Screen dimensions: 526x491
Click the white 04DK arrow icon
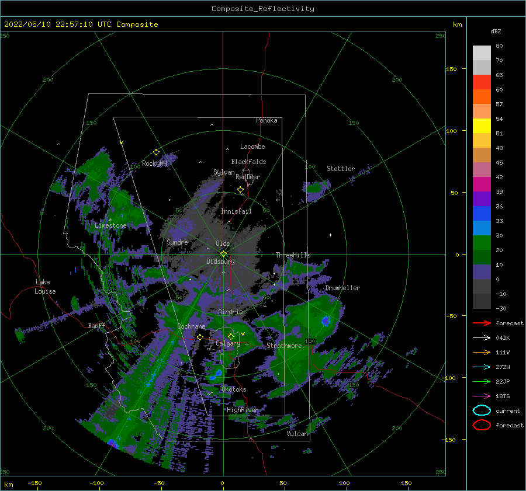(x=482, y=338)
